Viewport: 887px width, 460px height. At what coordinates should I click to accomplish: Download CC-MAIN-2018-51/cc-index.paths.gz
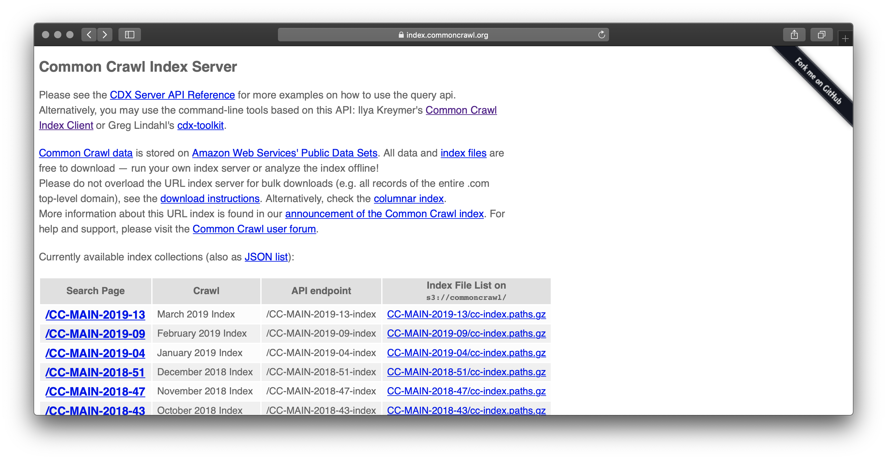click(466, 372)
